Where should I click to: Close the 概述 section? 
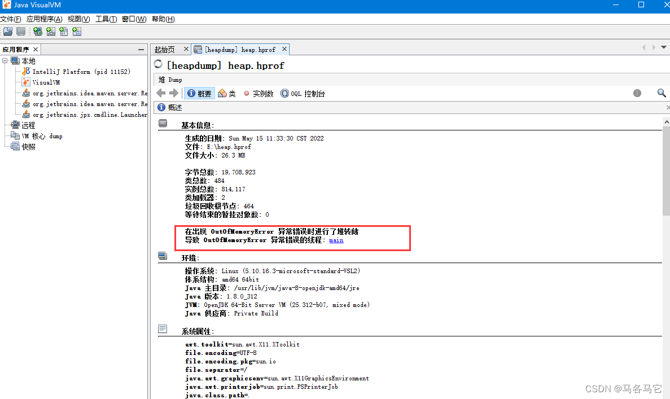pos(668,107)
